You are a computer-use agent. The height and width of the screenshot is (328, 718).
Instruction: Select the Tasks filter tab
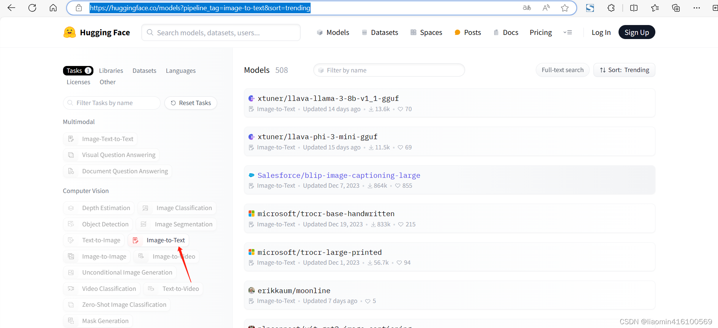pos(78,71)
